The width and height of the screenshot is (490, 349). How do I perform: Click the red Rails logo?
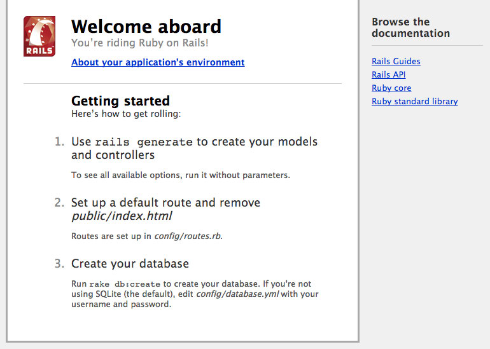[x=39, y=36]
